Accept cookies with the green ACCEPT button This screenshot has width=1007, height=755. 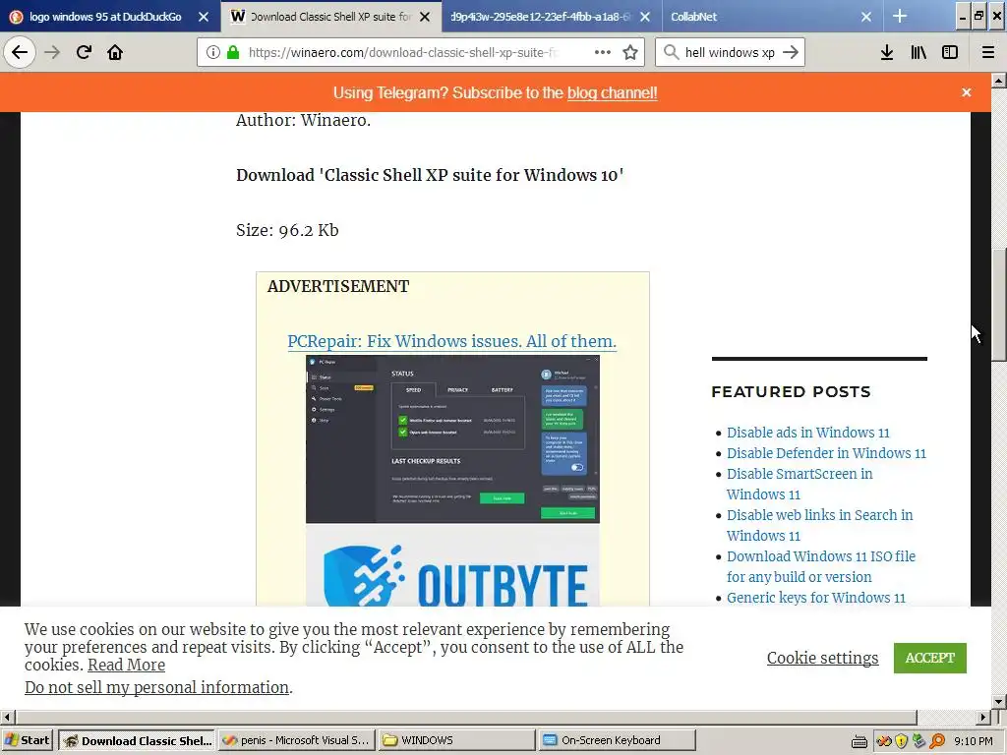pyautogui.click(x=930, y=658)
